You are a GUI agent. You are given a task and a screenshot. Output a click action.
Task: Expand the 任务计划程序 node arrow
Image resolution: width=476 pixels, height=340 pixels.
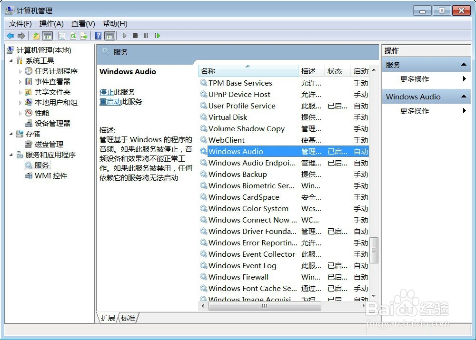[x=20, y=71]
